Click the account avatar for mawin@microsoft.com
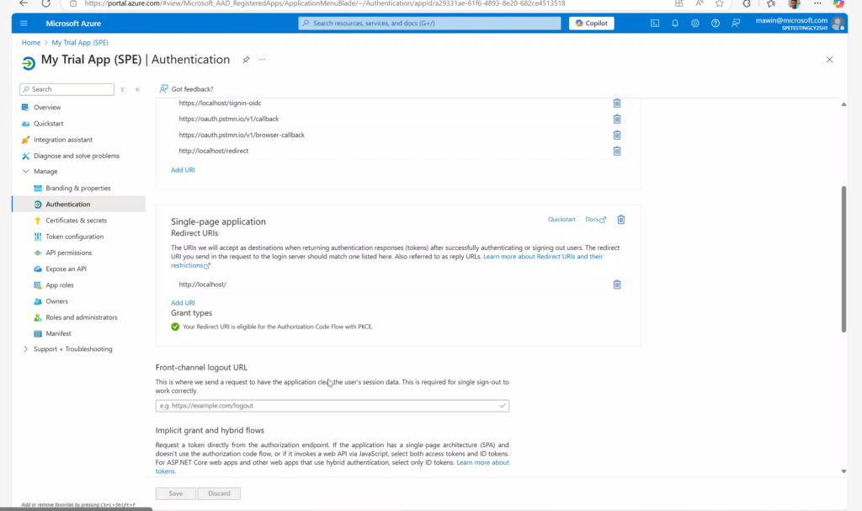862x511 pixels. pyautogui.click(x=838, y=23)
